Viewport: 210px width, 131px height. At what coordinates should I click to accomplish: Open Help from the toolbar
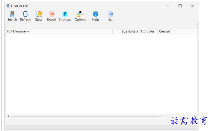coord(96,16)
